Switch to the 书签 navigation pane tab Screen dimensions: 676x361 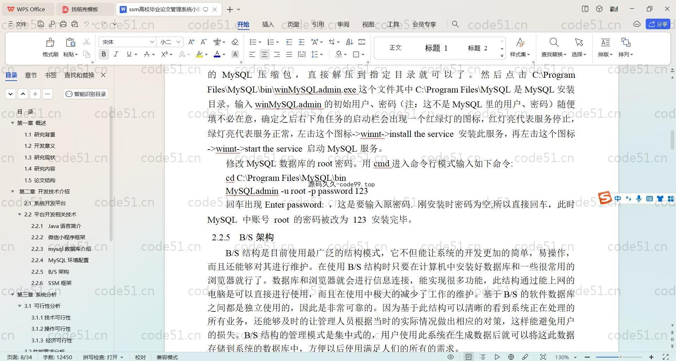coord(51,75)
